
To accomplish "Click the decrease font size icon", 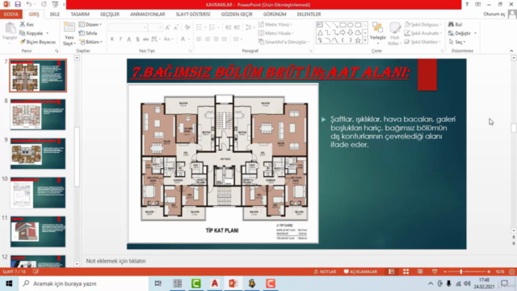I will click(x=176, y=27).
